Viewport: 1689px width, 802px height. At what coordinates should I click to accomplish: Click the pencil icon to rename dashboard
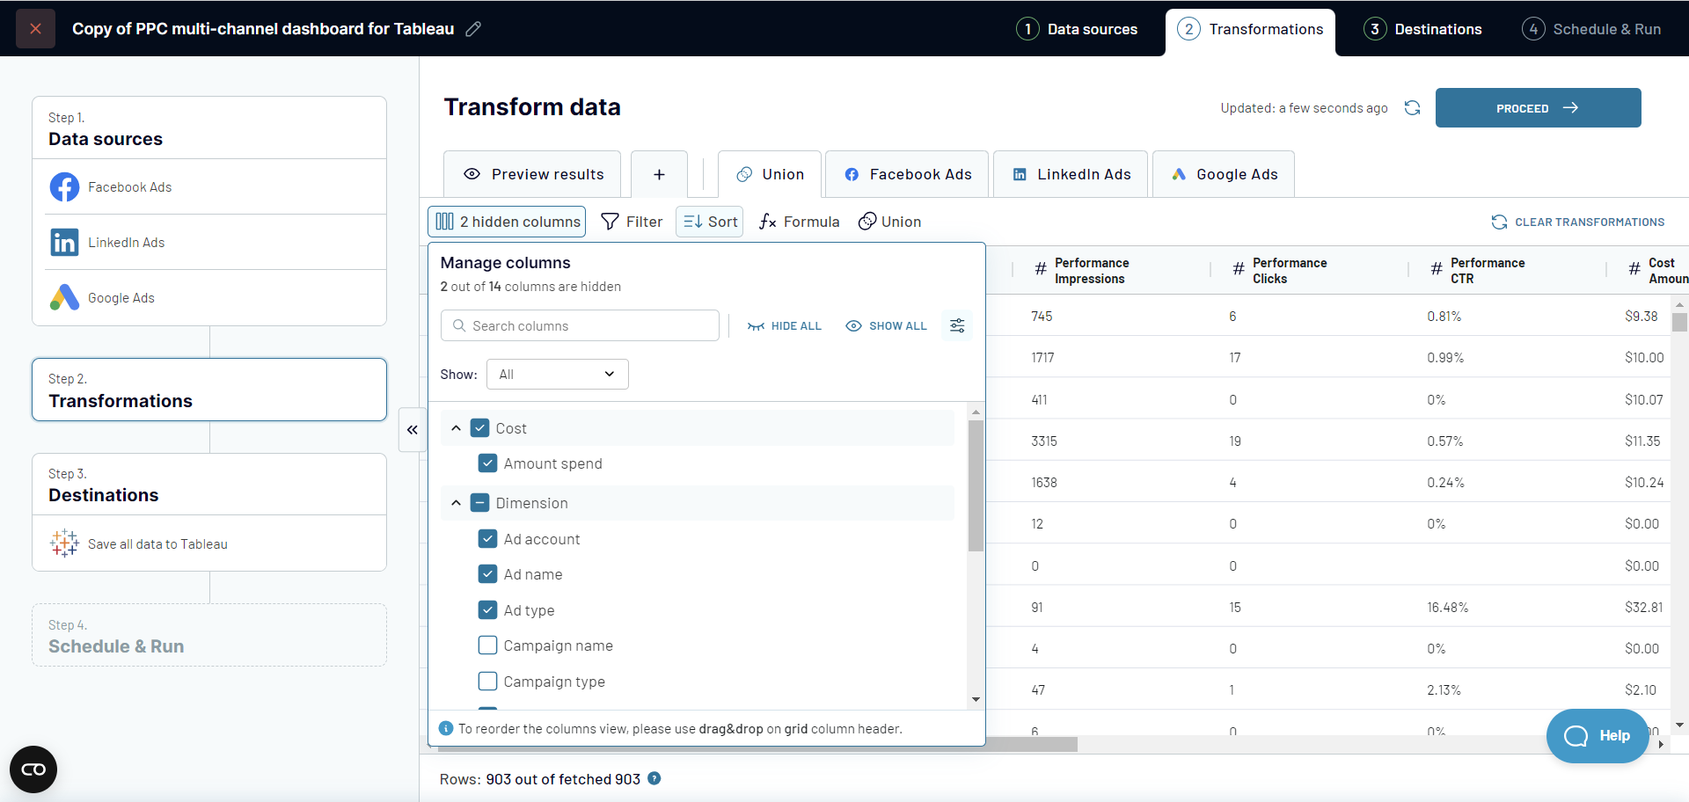tap(473, 29)
